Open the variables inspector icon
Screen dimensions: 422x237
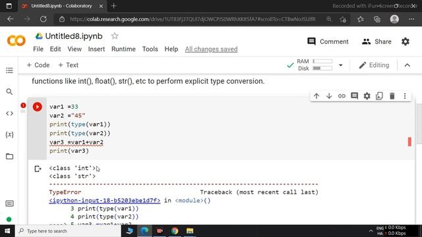9,134
